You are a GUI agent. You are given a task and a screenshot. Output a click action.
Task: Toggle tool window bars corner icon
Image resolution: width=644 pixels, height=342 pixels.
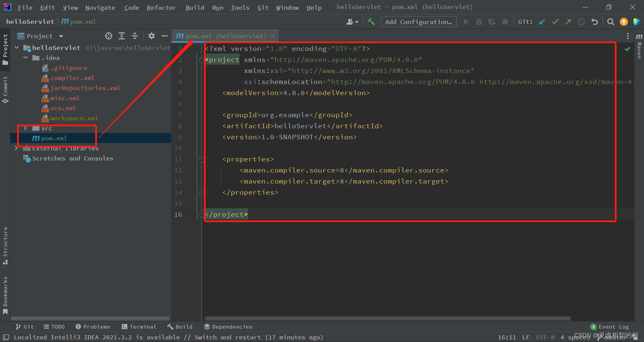6,337
